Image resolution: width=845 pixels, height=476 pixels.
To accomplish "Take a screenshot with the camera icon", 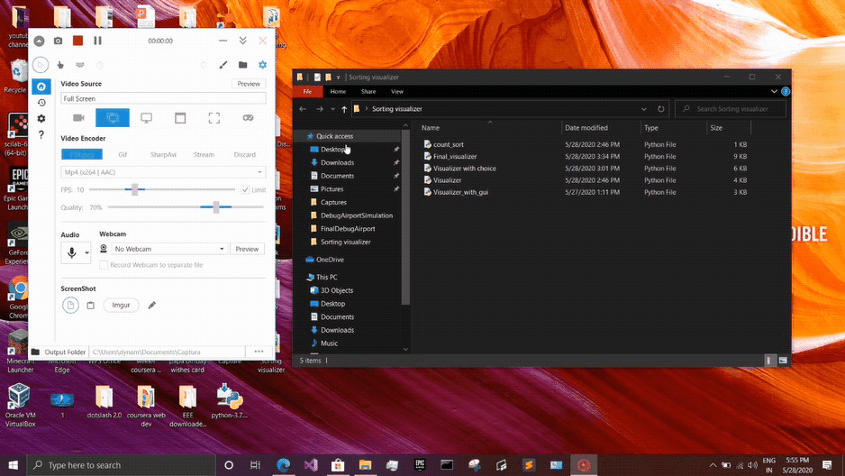I will pyautogui.click(x=59, y=41).
